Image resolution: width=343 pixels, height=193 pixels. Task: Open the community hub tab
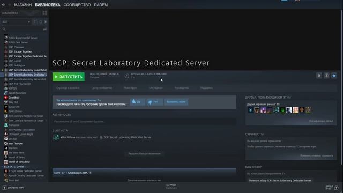pos(102,88)
